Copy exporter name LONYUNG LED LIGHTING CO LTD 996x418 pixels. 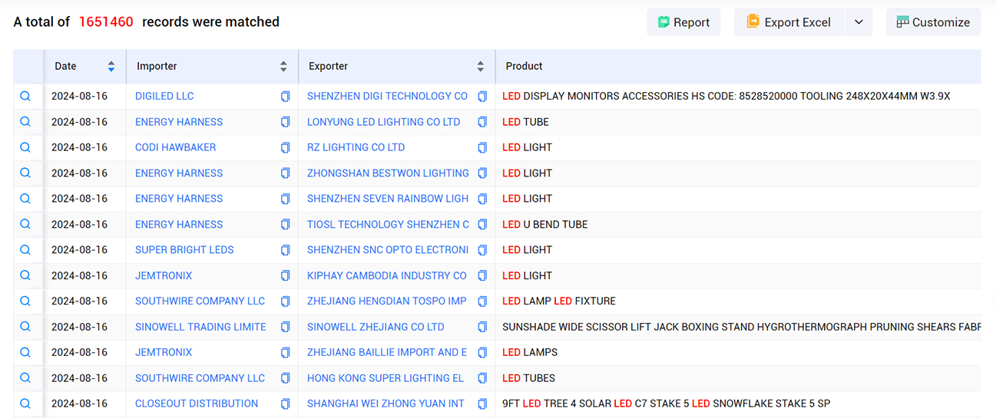click(x=482, y=122)
